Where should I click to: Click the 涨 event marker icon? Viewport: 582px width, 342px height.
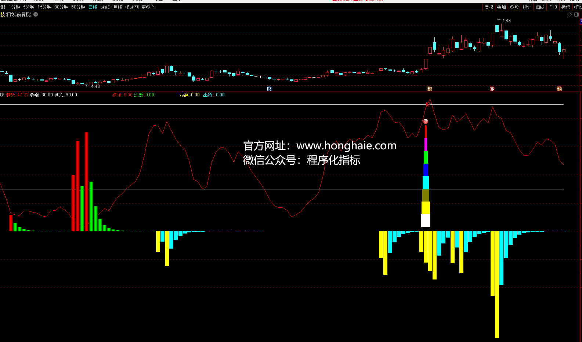(492, 89)
